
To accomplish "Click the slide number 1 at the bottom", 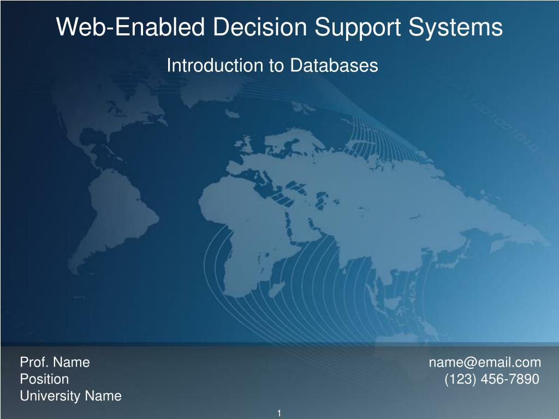I will pyautogui.click(x=279, y=414).
